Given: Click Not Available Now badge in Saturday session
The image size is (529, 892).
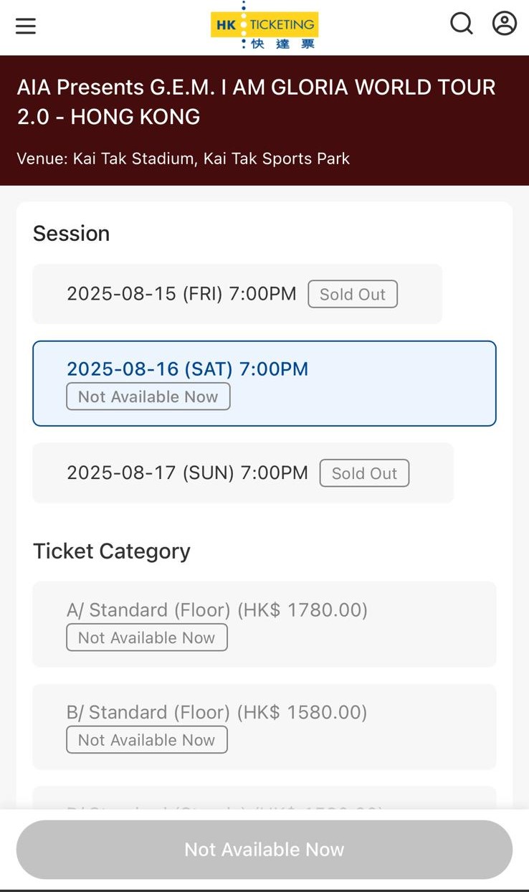Looking at the screenshot, I should point(148,397).
